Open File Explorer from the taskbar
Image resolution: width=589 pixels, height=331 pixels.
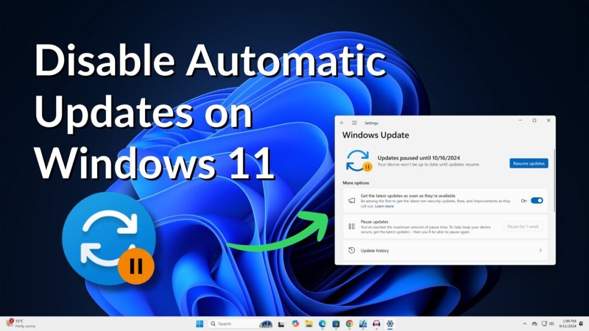309,324
